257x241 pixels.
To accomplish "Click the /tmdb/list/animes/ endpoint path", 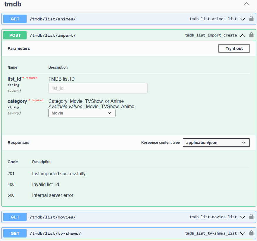I will click(x=53, y=19).
